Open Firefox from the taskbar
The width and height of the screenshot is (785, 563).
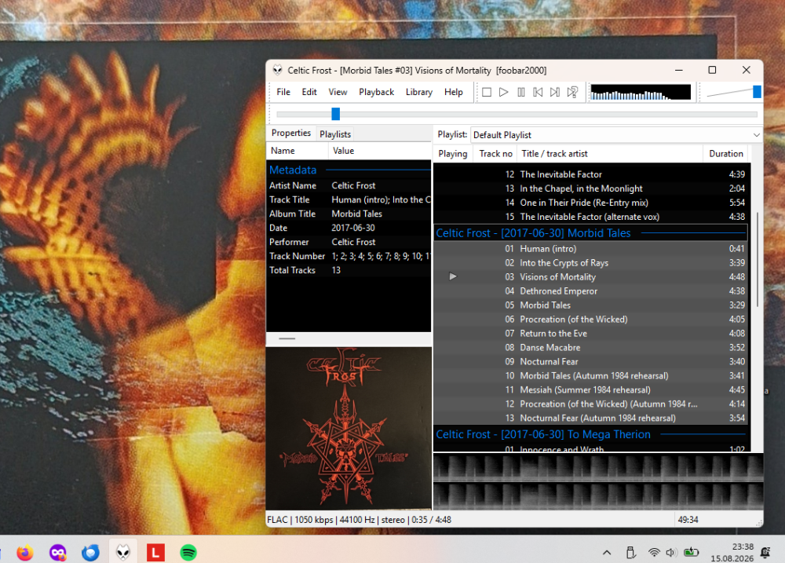(25, 553)
